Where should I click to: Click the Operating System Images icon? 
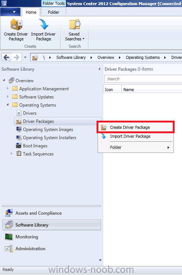click(19, 129)
